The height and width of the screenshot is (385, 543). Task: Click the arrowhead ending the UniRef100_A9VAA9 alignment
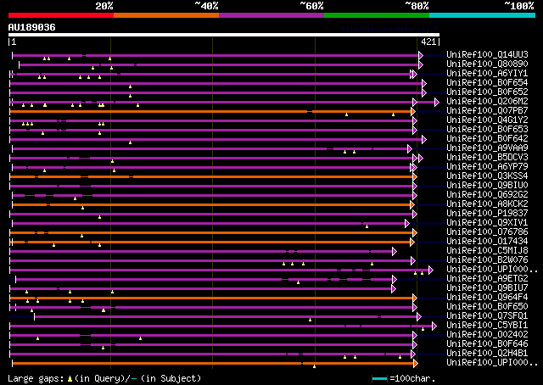[x=410, y=149]
